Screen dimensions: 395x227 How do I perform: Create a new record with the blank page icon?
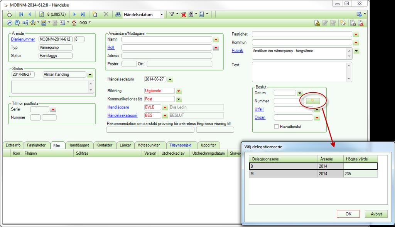(x=95, y=14)
